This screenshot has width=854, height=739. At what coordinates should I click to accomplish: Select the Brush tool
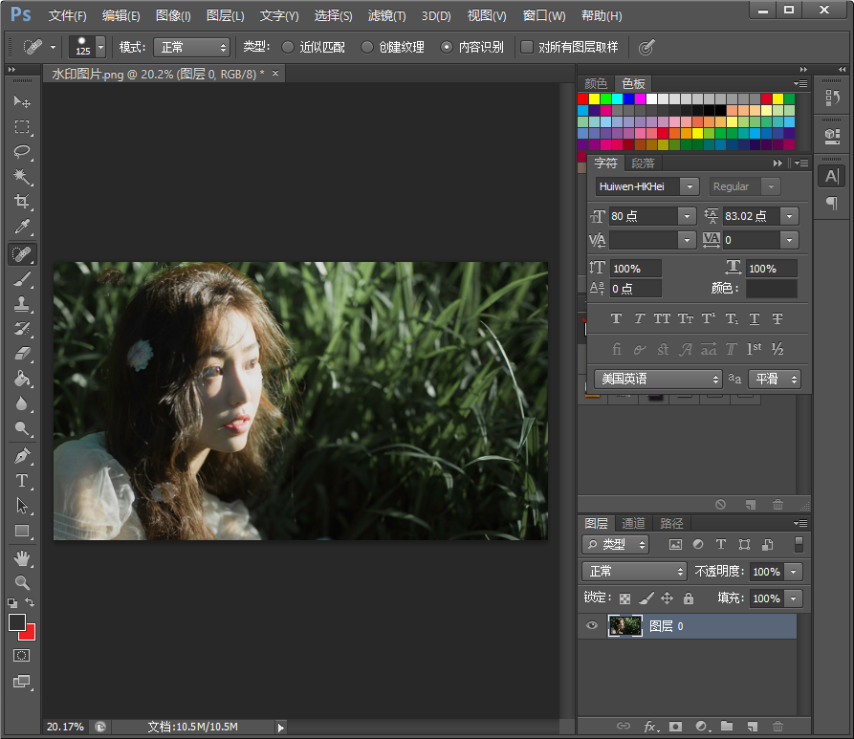point(22,279)
